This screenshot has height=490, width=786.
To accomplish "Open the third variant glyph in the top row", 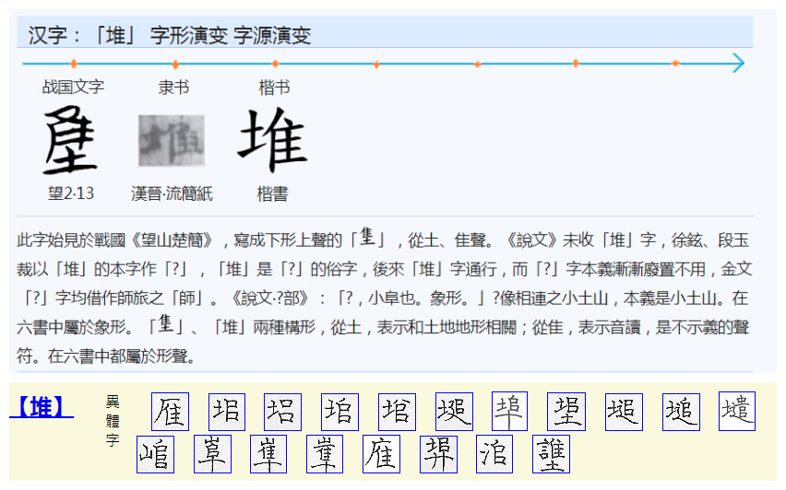I will coord(282,412).
